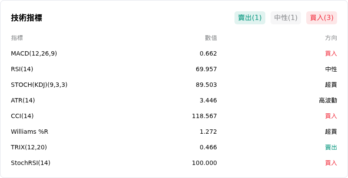This screenshot has width=348, height=178.
Task: Select the ATR(14) indicator label
Action: click(23, 101)
